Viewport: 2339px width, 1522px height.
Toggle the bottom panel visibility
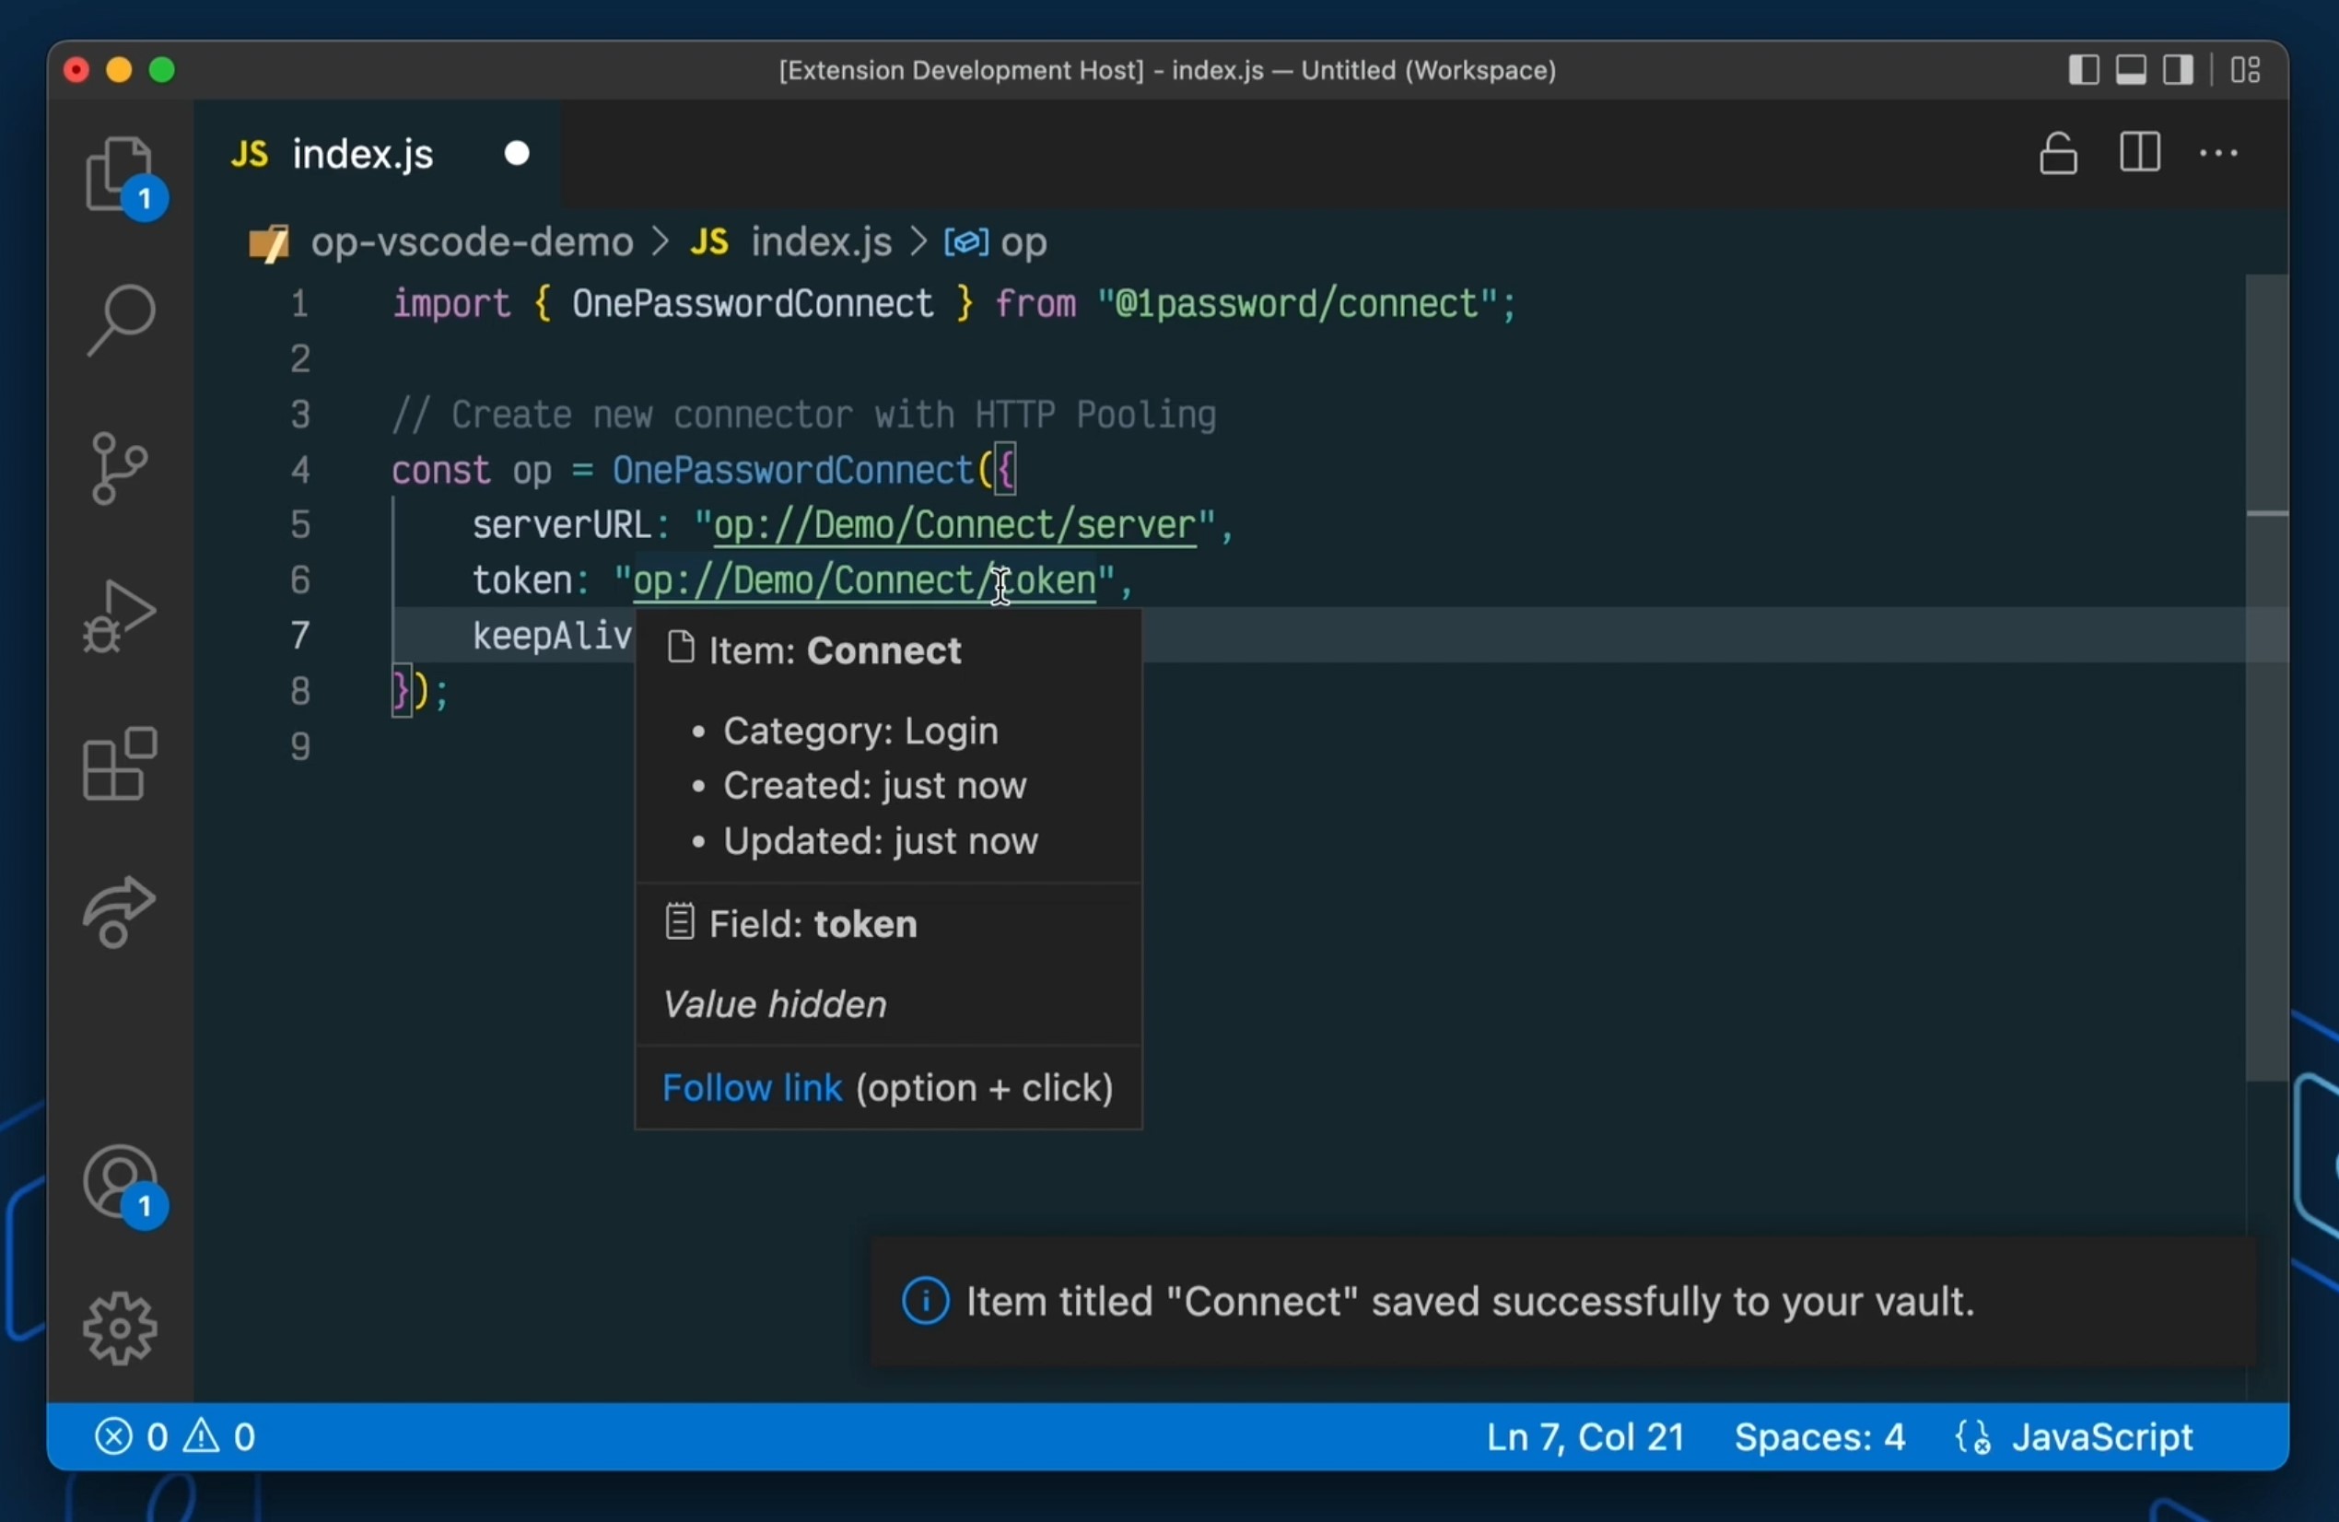(2132, 70)
